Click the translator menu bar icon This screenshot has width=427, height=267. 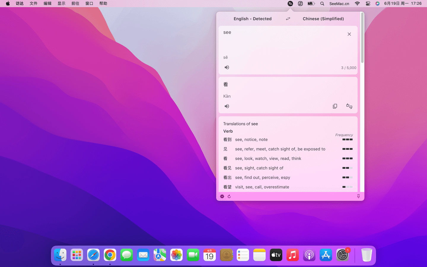(290, 4)
